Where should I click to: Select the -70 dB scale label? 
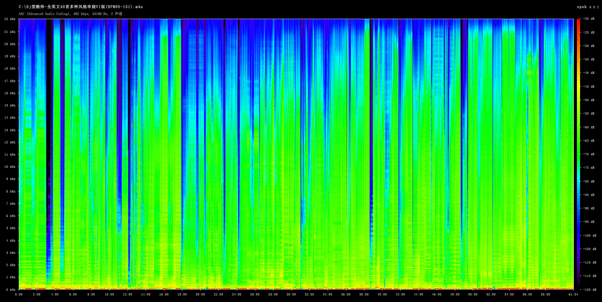[x=589, y=154]
